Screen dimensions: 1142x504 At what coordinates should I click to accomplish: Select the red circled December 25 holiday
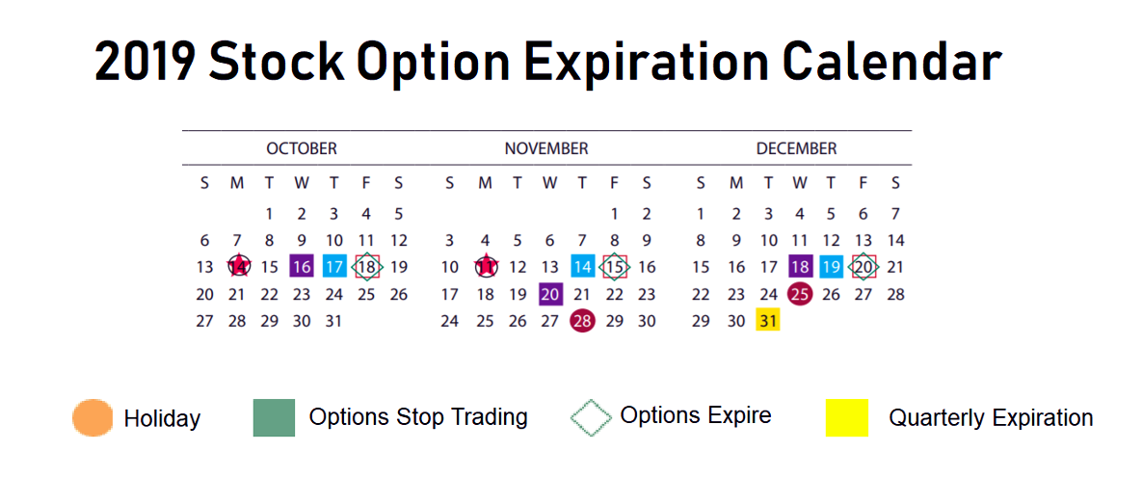[800, 294]
